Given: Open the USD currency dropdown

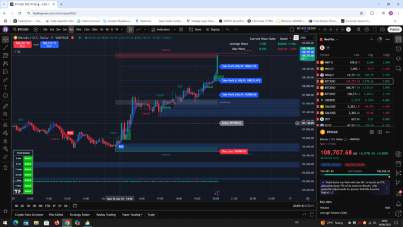Looking at the screenshot, I should tap(307, 38).
